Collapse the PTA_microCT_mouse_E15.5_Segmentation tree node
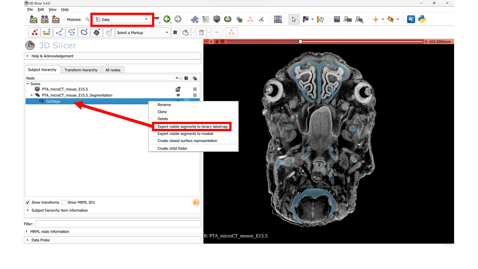The width and height of the screenshot is (478, 269). click(x=32, y=95)
